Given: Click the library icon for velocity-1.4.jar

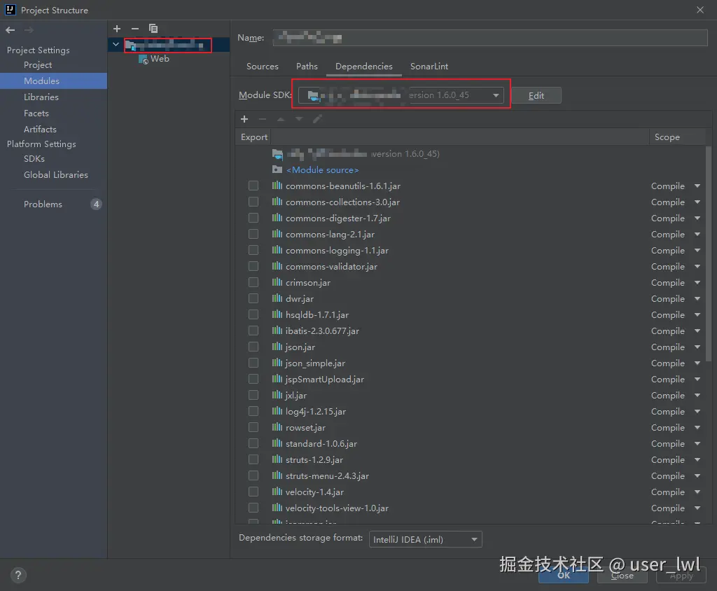Looking at the screenshot, I should pos(277,492).
